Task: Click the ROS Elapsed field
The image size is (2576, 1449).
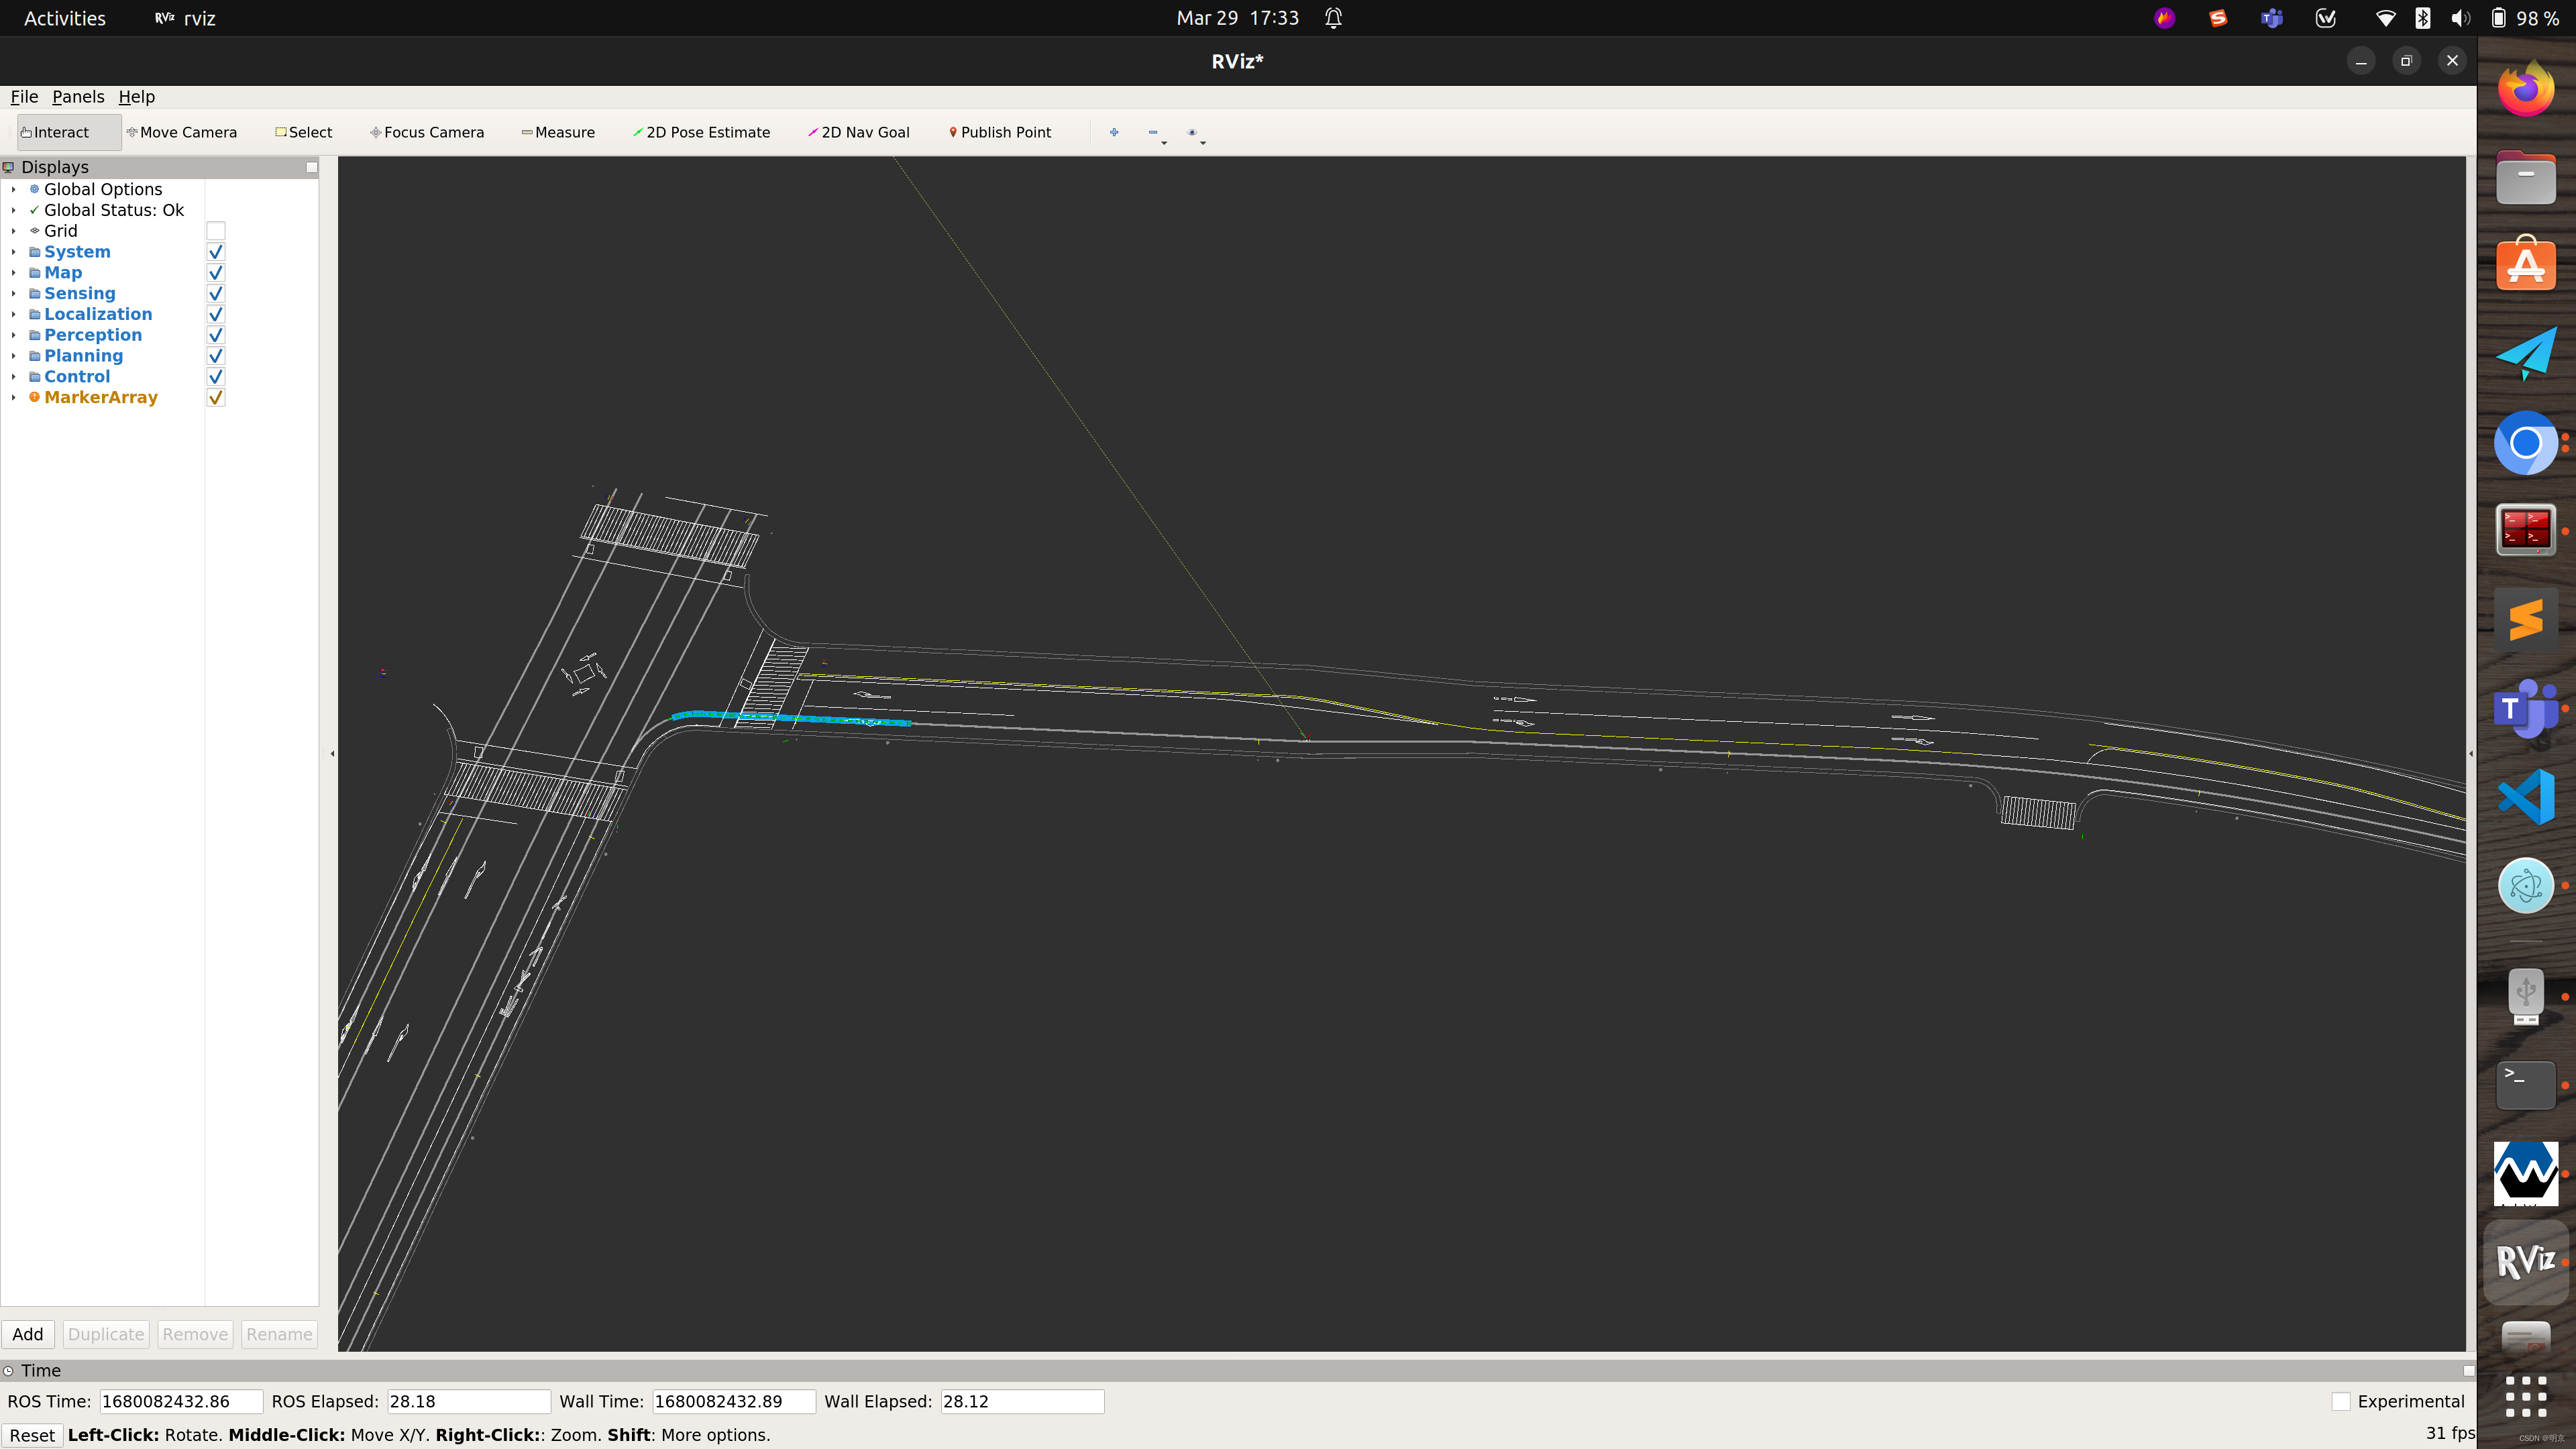Action: tap(468, 1402)
